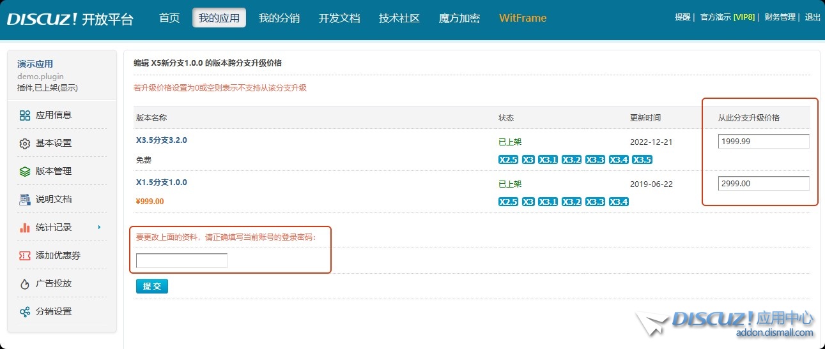Click the 免费 price label
825x349 pixels.
click(144, 160)
